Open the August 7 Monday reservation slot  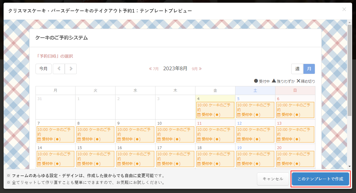click(55, 134)
